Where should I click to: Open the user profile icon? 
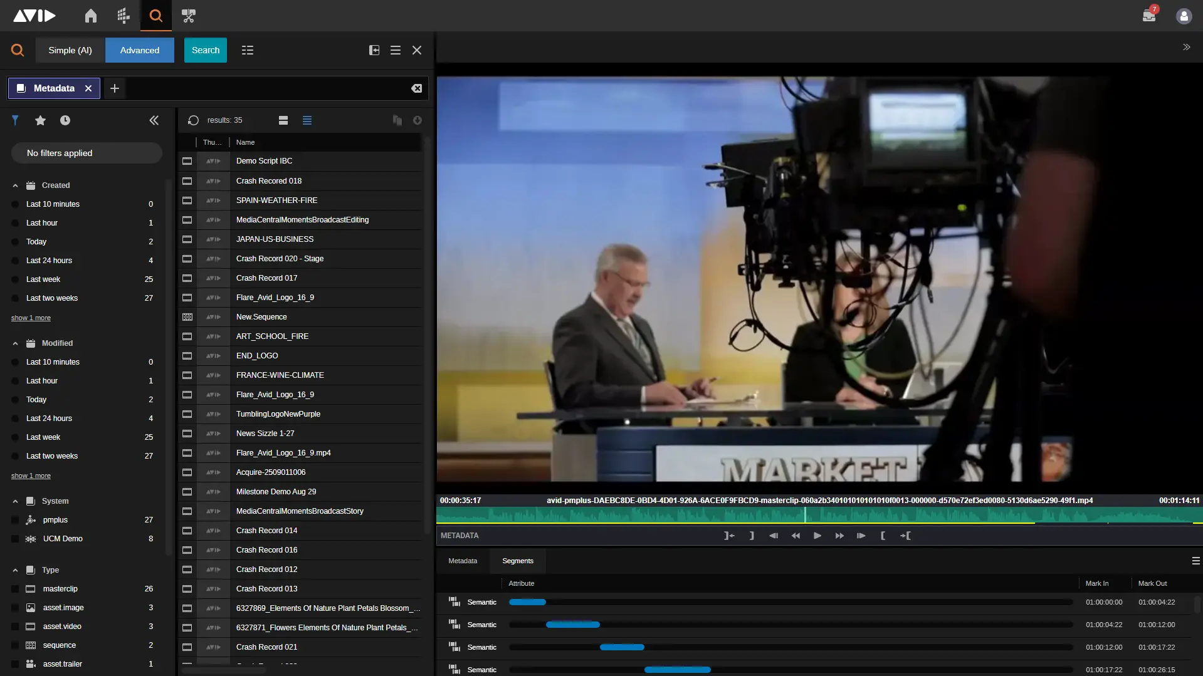1184,16
